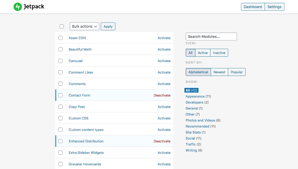Check the Enhanced Distribution checkbox

[x=60, y=141]
